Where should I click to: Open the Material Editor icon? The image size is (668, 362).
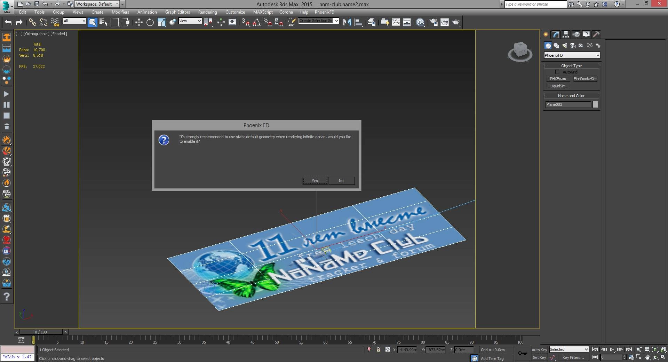pos(420,22)
